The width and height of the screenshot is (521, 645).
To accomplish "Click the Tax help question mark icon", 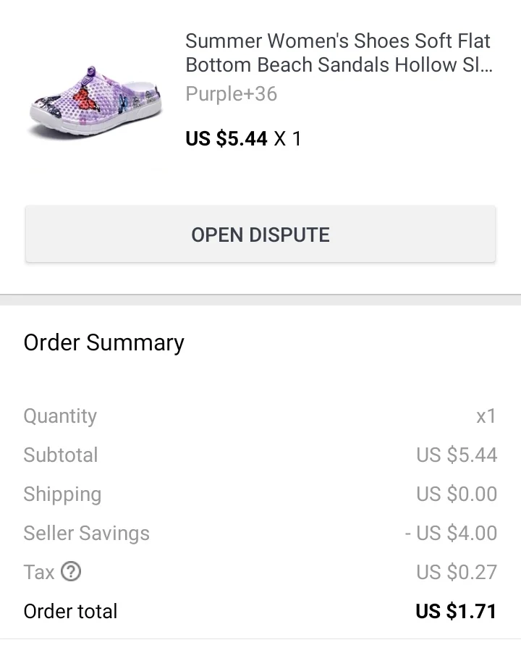I will tap(70, 572).
